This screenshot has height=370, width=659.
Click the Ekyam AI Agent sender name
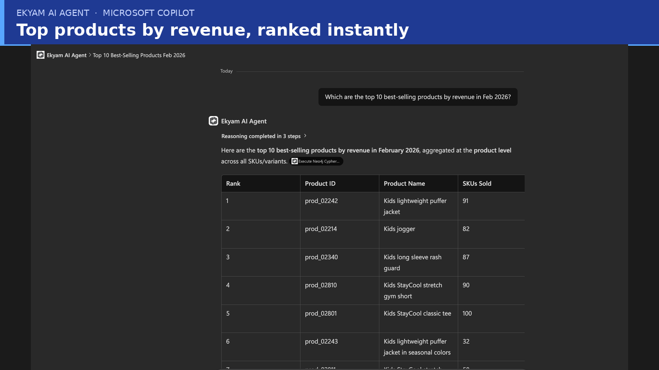pos(244,121)
